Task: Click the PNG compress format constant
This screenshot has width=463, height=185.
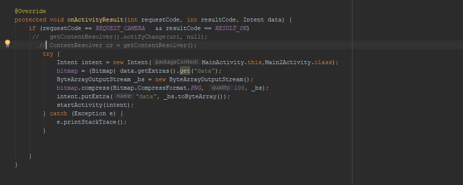Action: point(195,88)
